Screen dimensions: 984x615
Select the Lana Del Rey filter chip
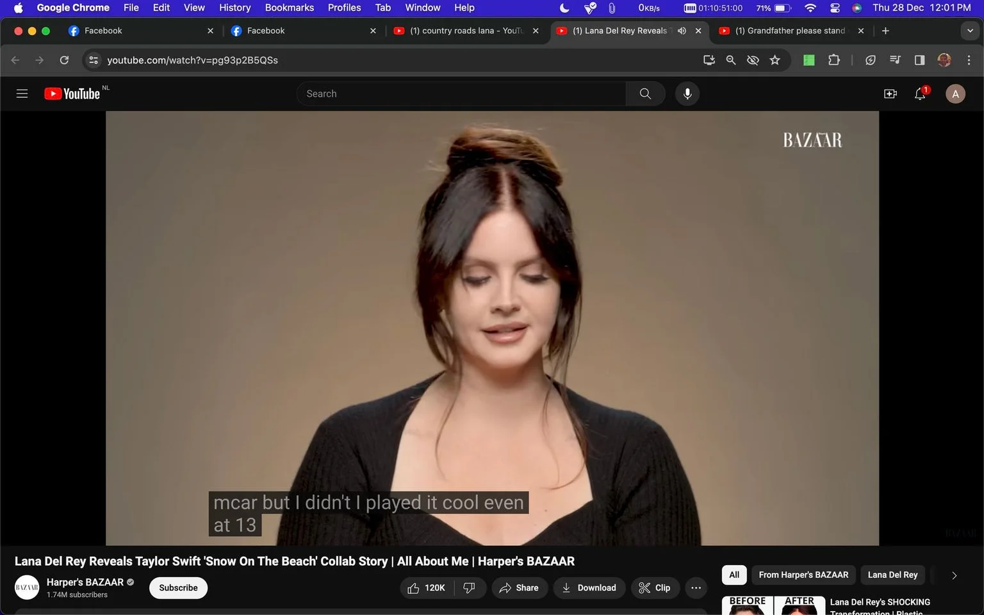892,575
